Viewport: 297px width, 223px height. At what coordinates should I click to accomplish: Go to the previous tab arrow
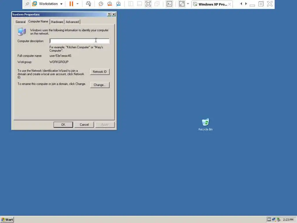pyautogui.click(x=241, y=4)
